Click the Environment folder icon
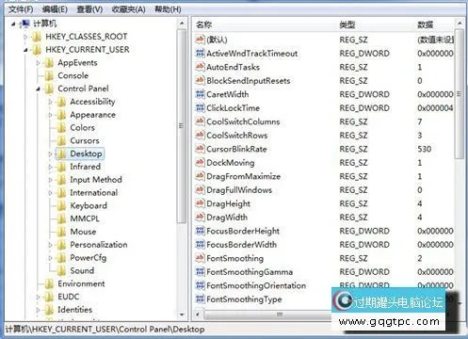 click(49, 283)
